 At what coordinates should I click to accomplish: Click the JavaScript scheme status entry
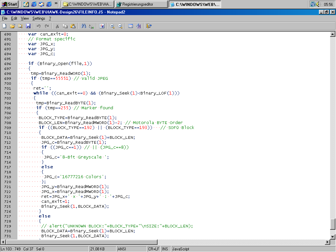point(181,249)
